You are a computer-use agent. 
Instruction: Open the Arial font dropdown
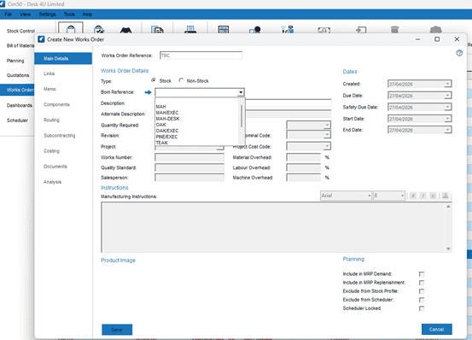(369, 196)
